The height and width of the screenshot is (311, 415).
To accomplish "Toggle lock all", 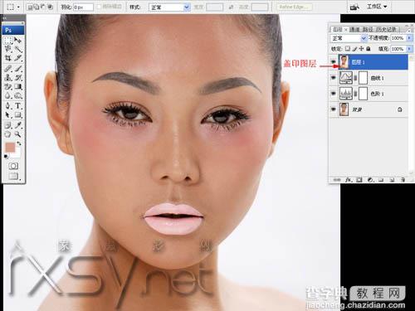I will 369,49.
